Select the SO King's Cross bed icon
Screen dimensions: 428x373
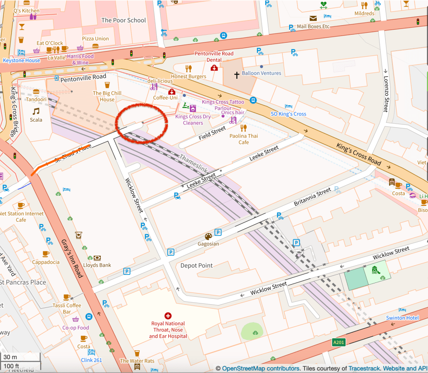[288, 106]
